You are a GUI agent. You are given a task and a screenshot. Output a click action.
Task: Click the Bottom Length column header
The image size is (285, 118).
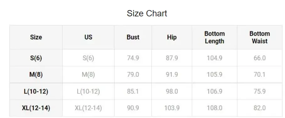coord(214,37)
